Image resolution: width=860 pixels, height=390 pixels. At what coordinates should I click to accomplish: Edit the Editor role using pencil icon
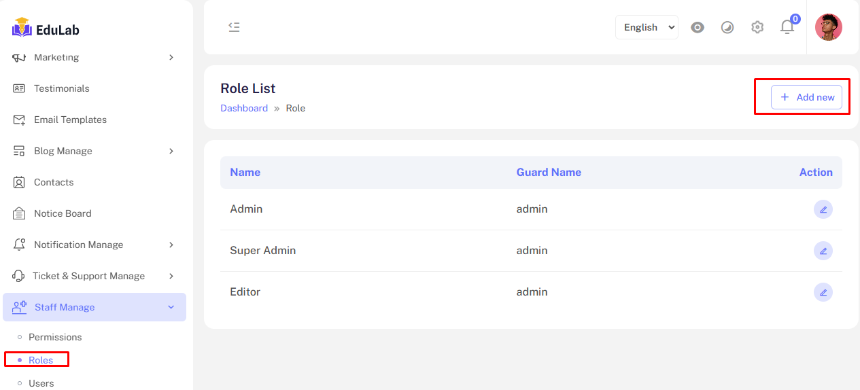823,292
